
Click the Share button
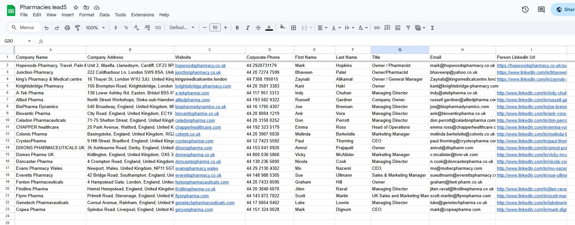tap(564, 9)
